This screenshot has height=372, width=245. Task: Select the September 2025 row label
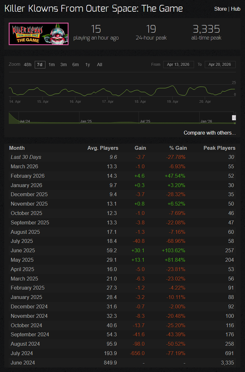click(x=30, y=222)
